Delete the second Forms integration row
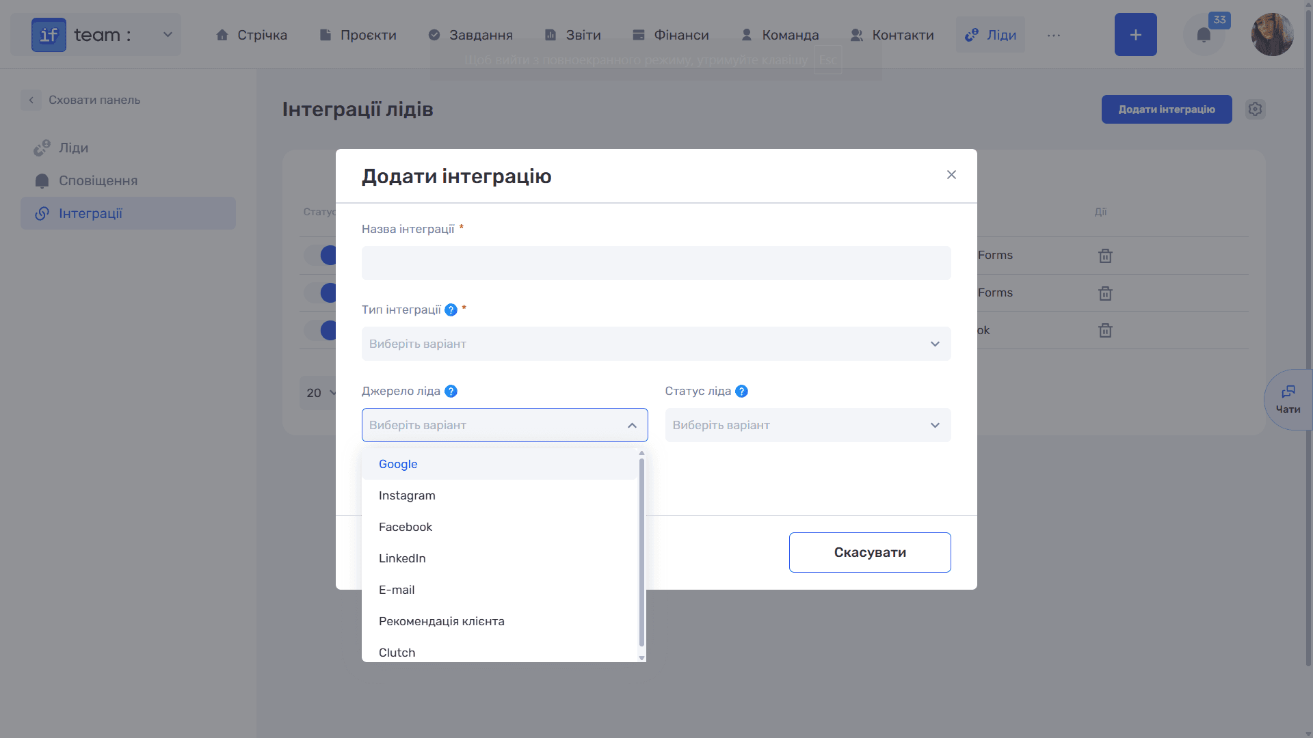1313x738 pixels. [x=1105, y=293]
